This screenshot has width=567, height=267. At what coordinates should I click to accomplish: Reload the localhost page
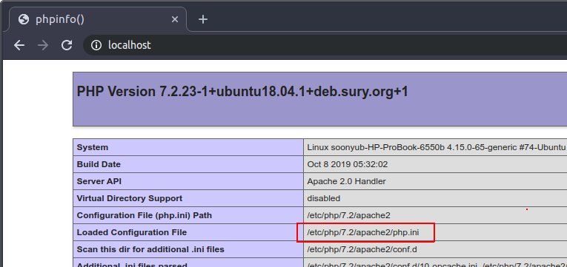(x=67, y=45)
